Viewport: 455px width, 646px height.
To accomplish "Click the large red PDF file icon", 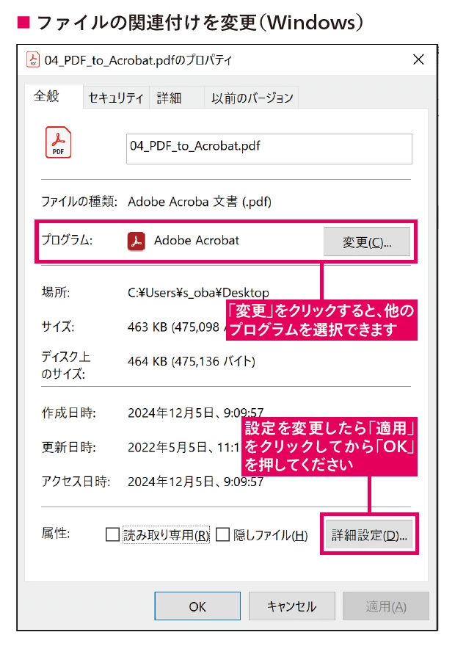I will [58, 142].
